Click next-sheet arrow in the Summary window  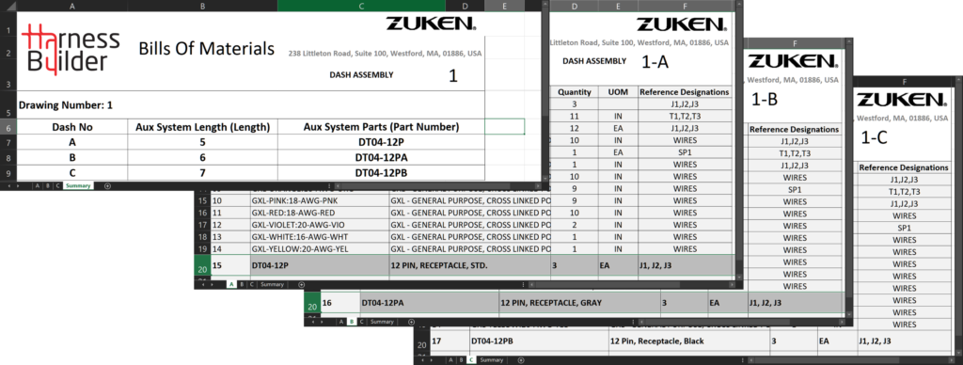click(x=18, y=185)
